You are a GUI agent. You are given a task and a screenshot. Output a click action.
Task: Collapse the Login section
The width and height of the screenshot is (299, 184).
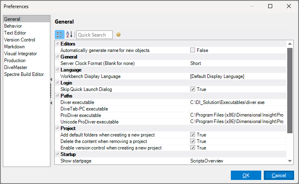pos(57,82)
